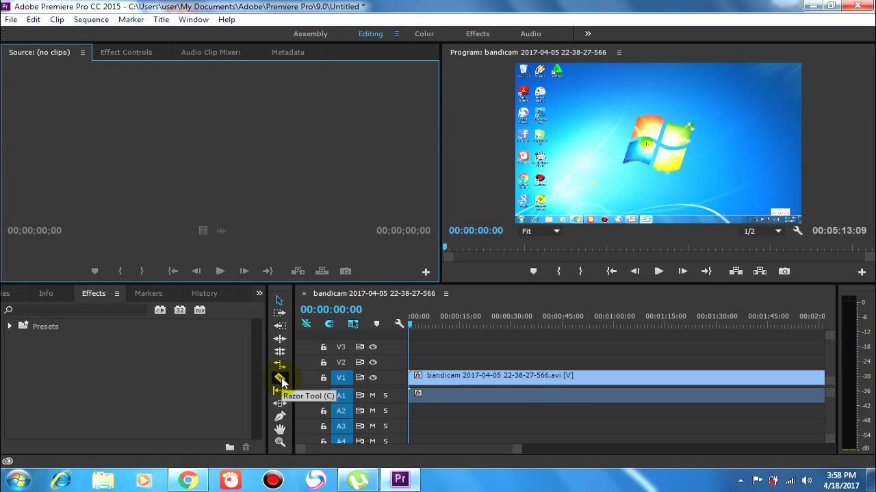Show hidden panel tabs chevron
This screenshot has height=492, width=876.
[259, 293]
